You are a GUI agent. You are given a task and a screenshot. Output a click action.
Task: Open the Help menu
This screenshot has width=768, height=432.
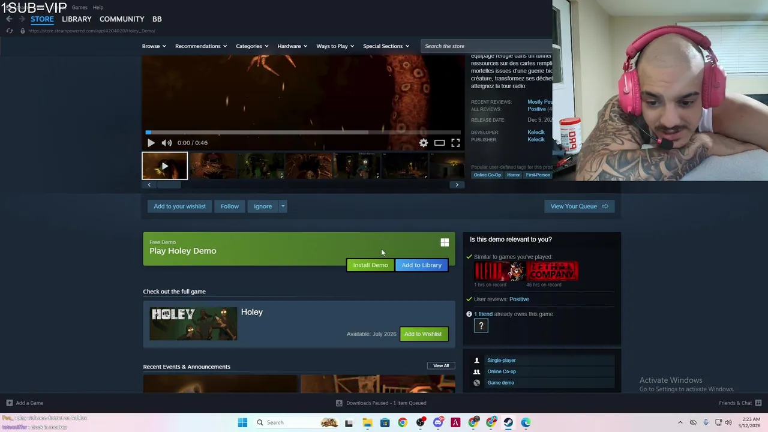click(x=98, y=7)
